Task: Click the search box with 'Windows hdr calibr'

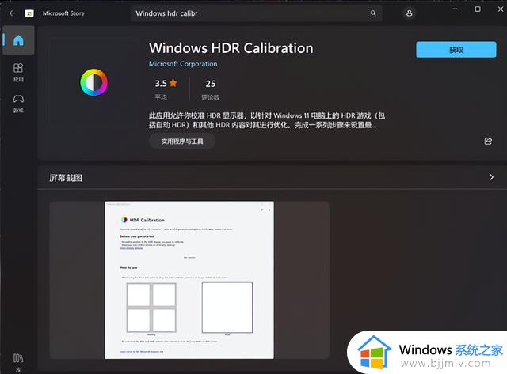Action: (257, 13)
